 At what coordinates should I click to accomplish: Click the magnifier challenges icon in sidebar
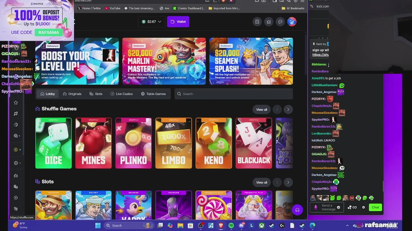[16, 136]
